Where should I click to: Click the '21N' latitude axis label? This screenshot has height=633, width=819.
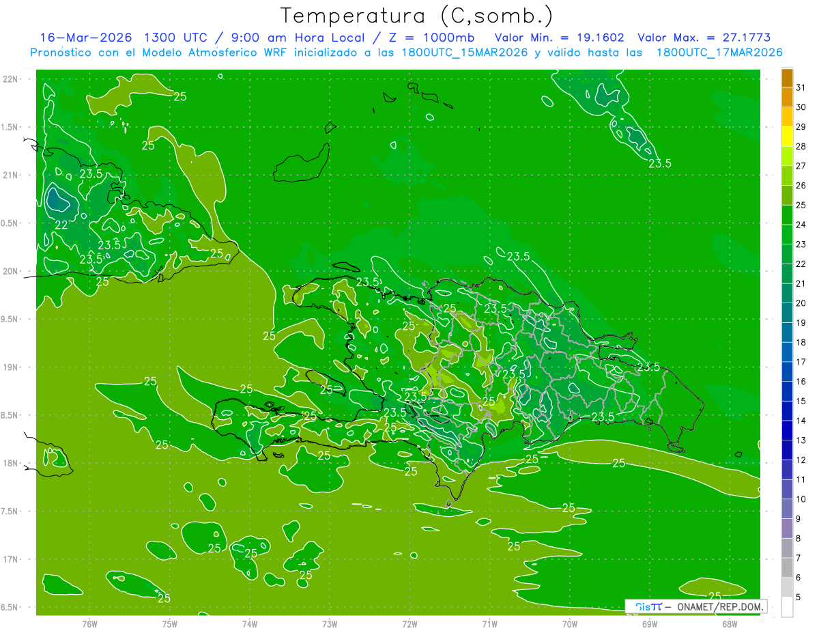[x=10, y=175]
